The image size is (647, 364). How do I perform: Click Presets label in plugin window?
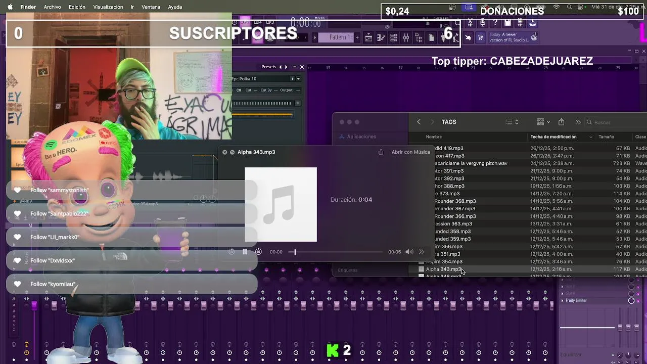point(269,67)
